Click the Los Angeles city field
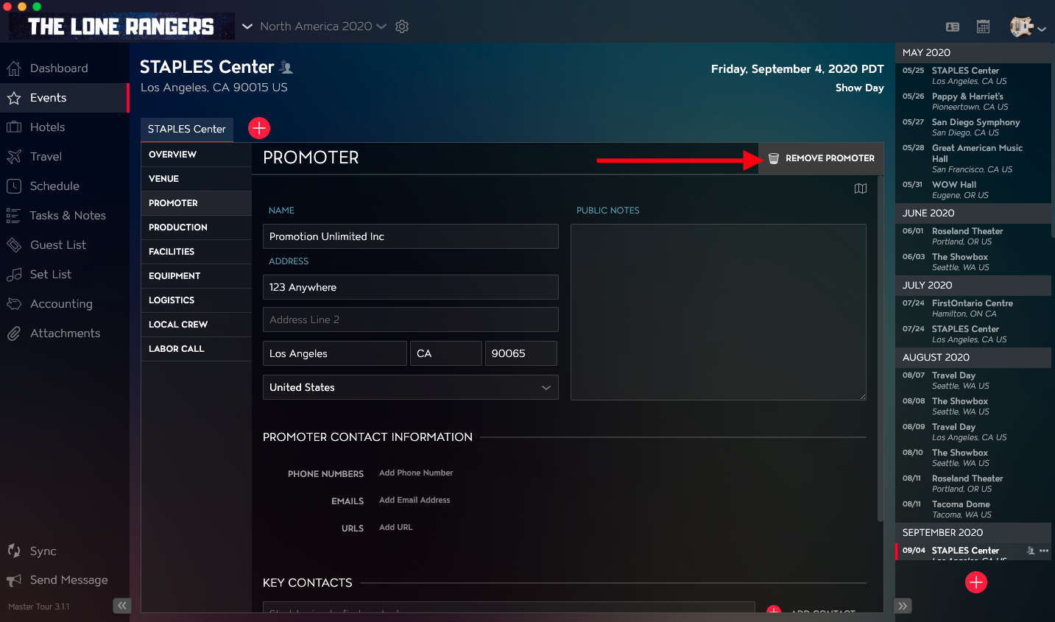This screenshot has height=622, width=1055. pyautogui.click(x=335, y=353)
